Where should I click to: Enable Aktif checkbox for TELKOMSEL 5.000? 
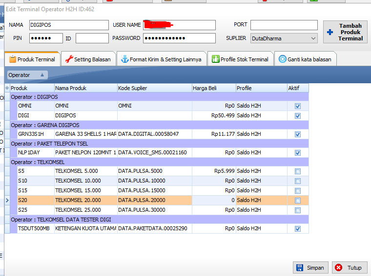point(298,171)
